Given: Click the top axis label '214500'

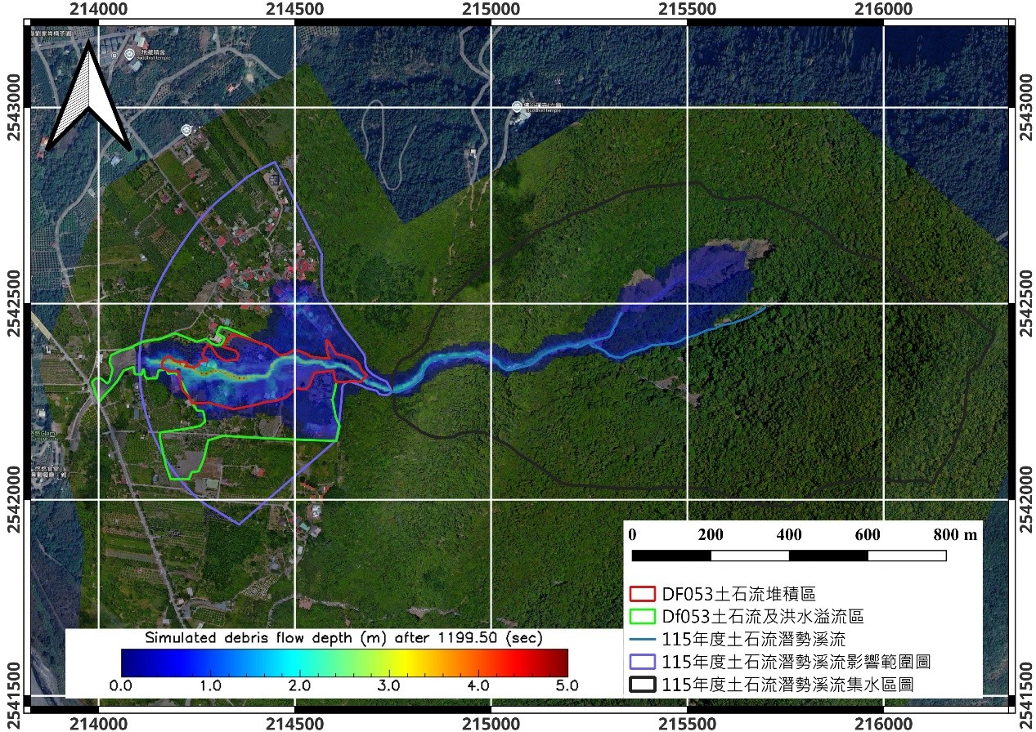Looking at the screenshot, I should (x=294, y=8).
